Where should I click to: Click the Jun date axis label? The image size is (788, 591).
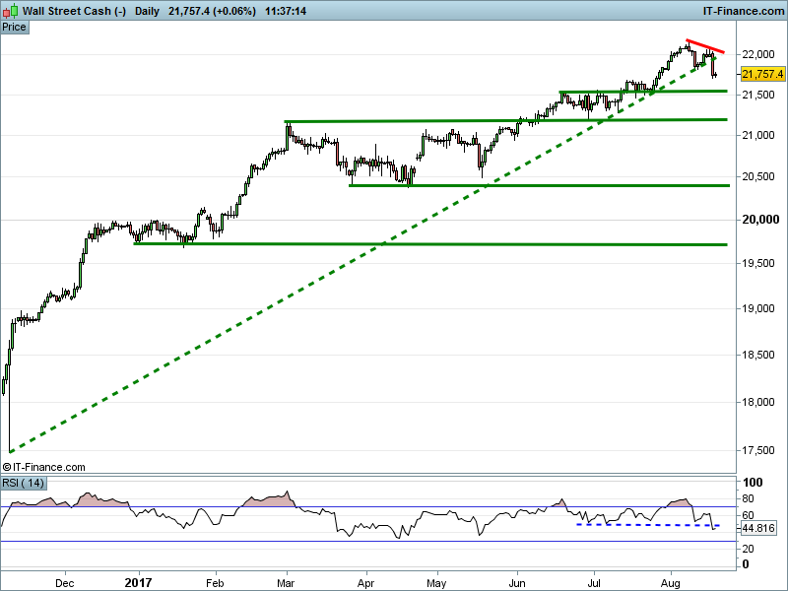coord(516,583)
